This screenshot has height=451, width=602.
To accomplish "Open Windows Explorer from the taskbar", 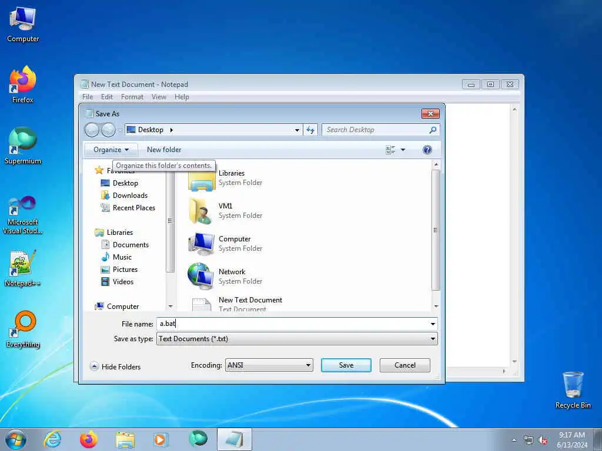I will [x=125, y=440].
